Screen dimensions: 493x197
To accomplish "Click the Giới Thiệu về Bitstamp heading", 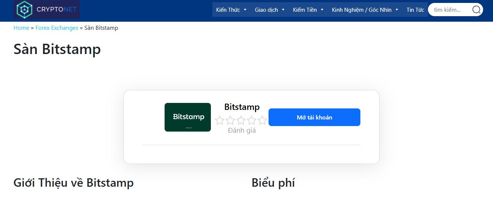I will (x=73, y=183).
